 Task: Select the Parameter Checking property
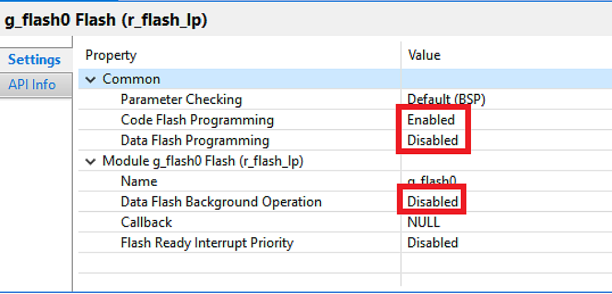pos(181,99)
